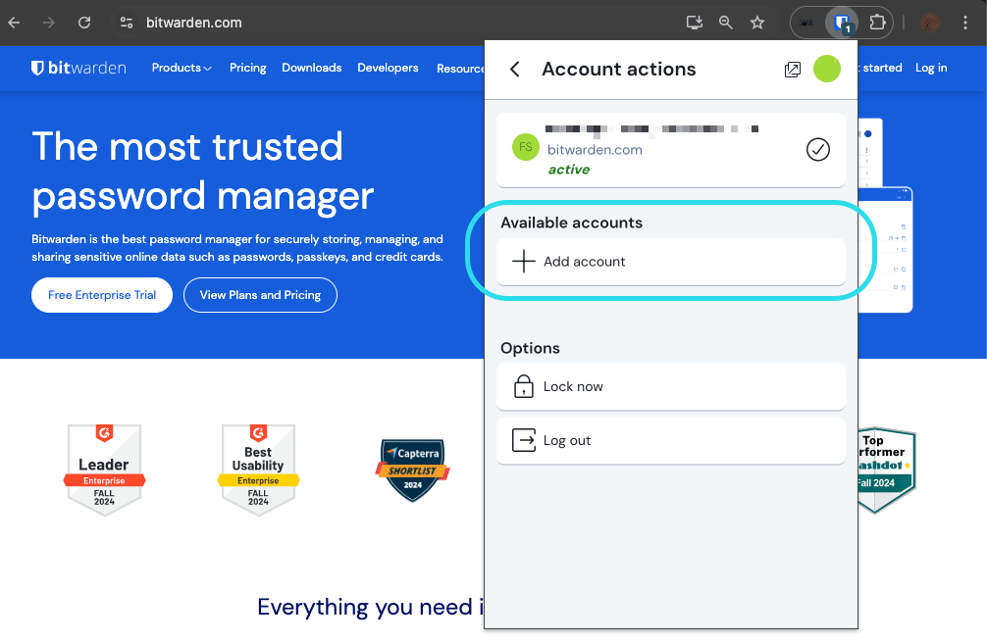Open the Bitwarden extension in a new window

click(792, 69)
